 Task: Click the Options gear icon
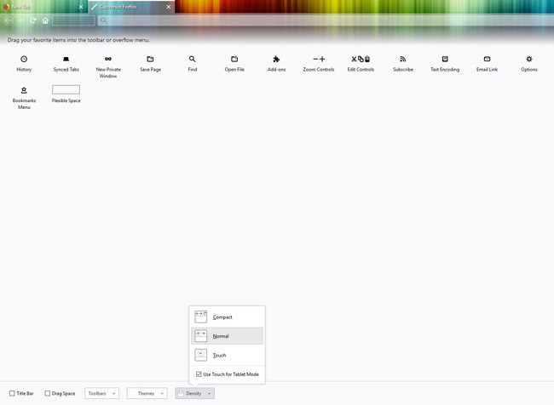[529, 60]
